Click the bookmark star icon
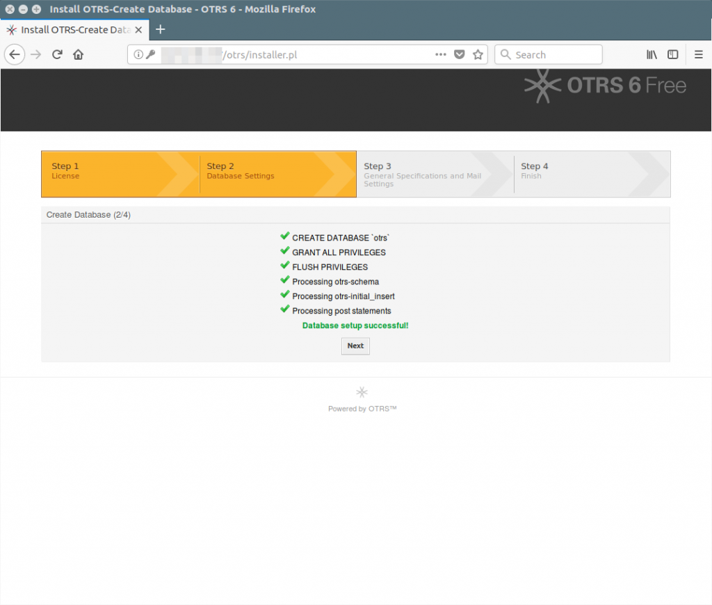This screenshot has width=712, height=605. click(478, 54)
